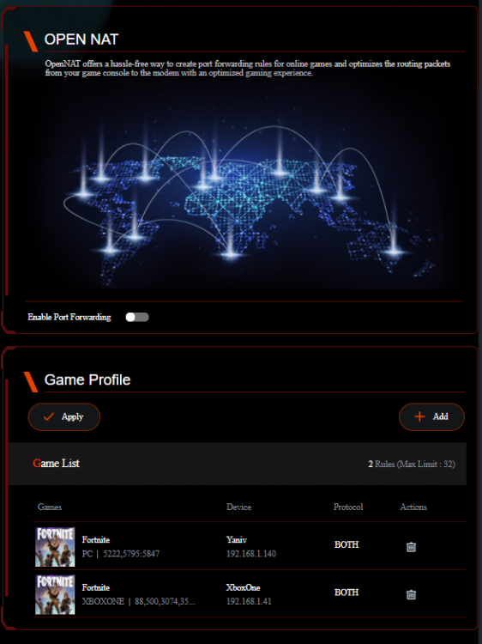Click the Add button to create a rule

431,416
